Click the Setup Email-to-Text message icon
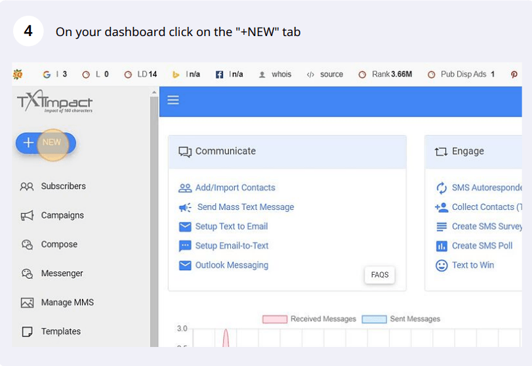This screenshot has height=366, width=532. click(185, 246)
